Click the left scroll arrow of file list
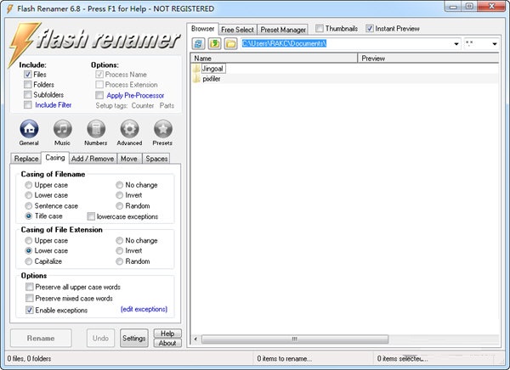Image resolution: width=510 pixels, height=370 pixels. pyautogui.click(x=195, y=339)
